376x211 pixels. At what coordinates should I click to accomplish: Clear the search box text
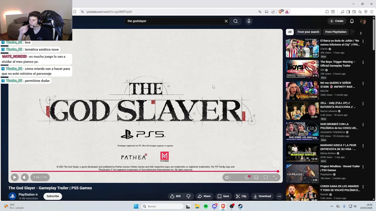pos(226,21)
